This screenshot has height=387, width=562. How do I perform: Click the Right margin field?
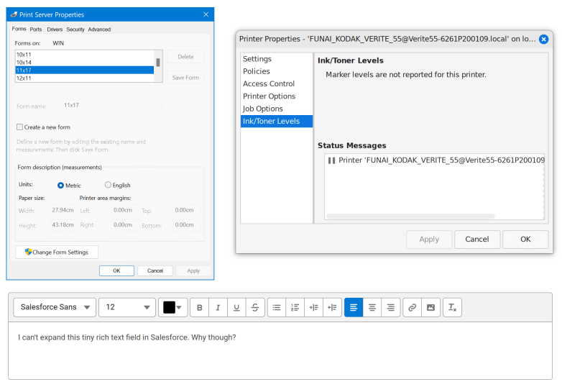pyautogui.click(x=125, y=225)
